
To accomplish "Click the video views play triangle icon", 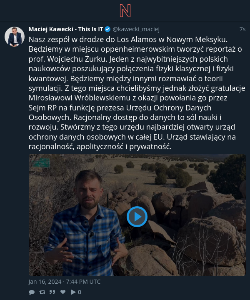I will [x=73, y=292].
